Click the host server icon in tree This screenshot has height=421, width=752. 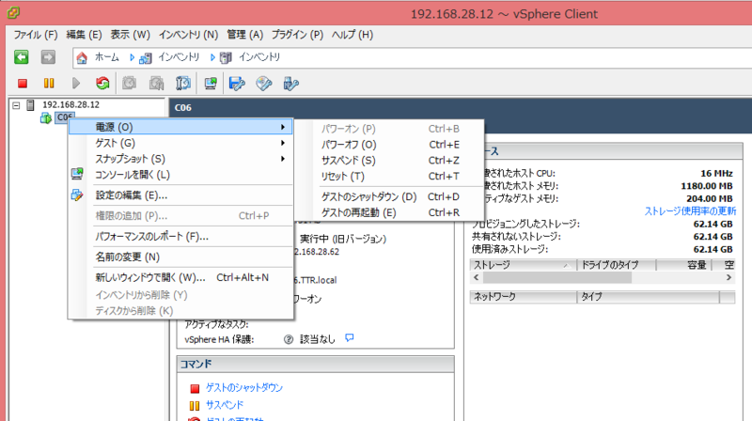click(x=30, y=105)
